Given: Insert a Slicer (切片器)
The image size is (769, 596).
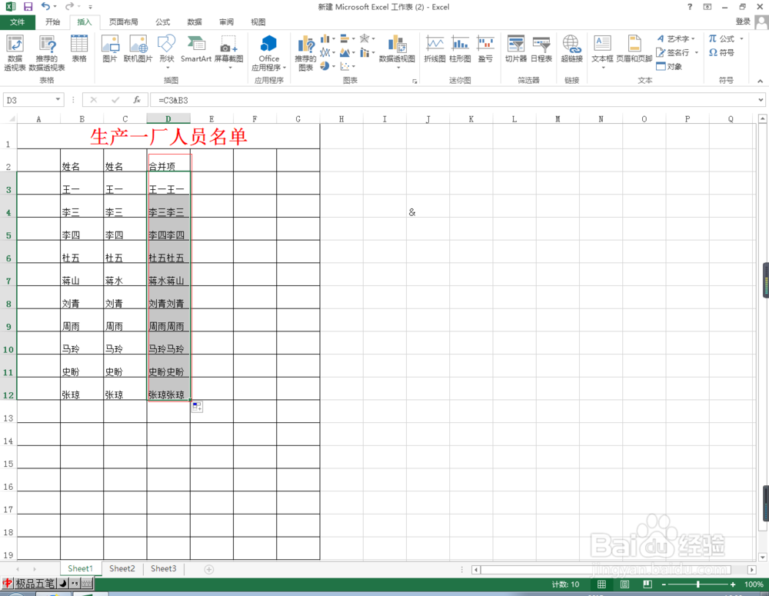Looking at the screenshot, I should 516,49.
